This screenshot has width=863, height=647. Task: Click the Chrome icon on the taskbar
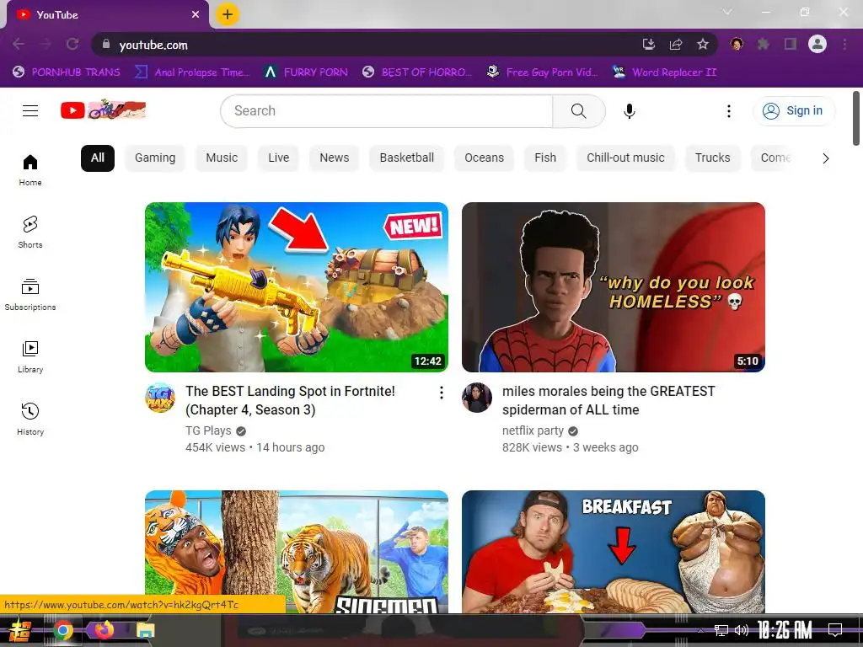point(63,630)
